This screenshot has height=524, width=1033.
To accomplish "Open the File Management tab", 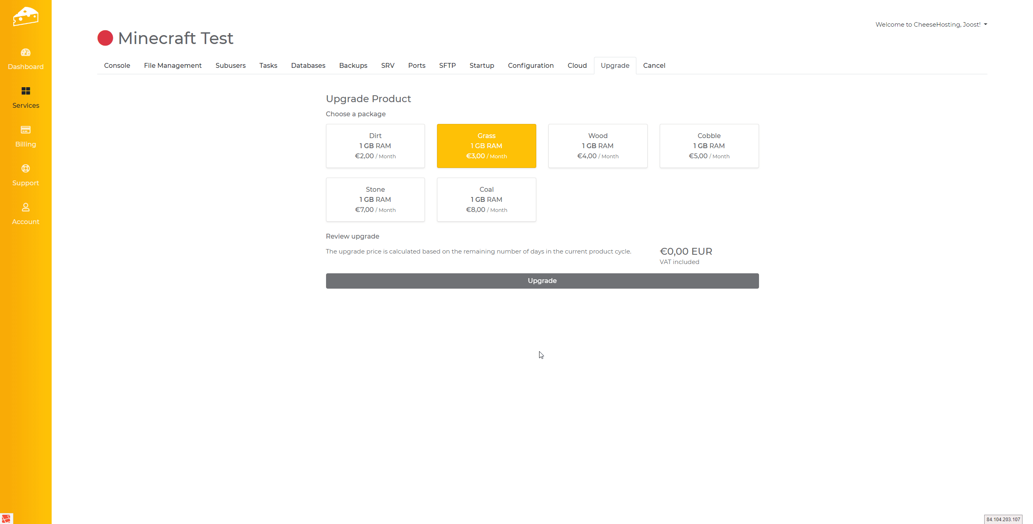I will 173,65.
